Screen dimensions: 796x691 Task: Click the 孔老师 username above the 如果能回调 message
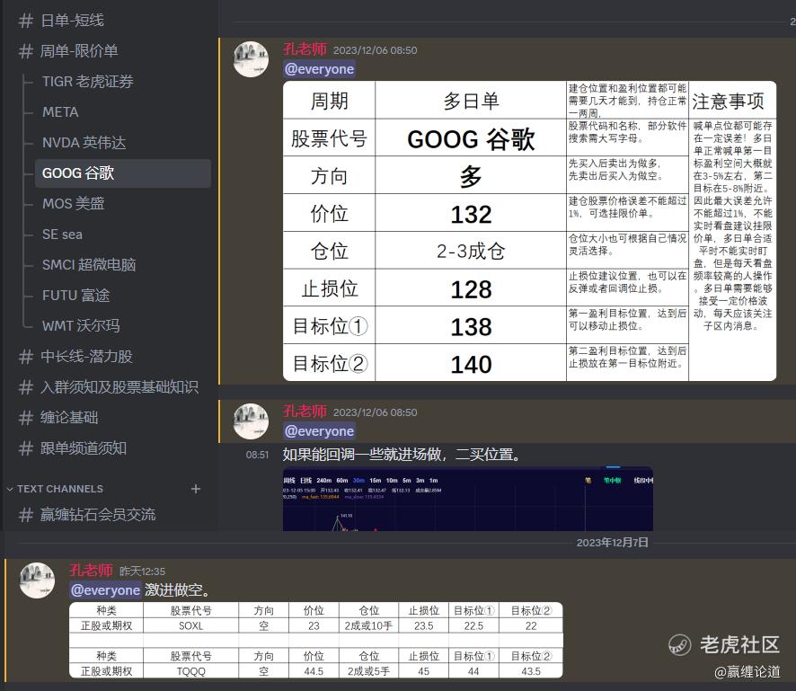[x=305, y=412]
